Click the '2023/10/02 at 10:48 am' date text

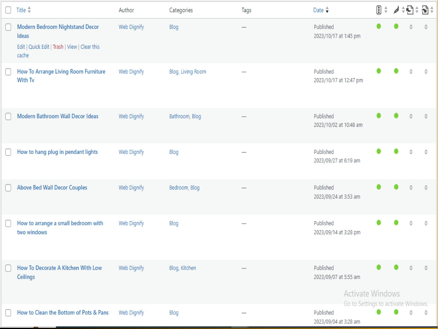(338, 125)
